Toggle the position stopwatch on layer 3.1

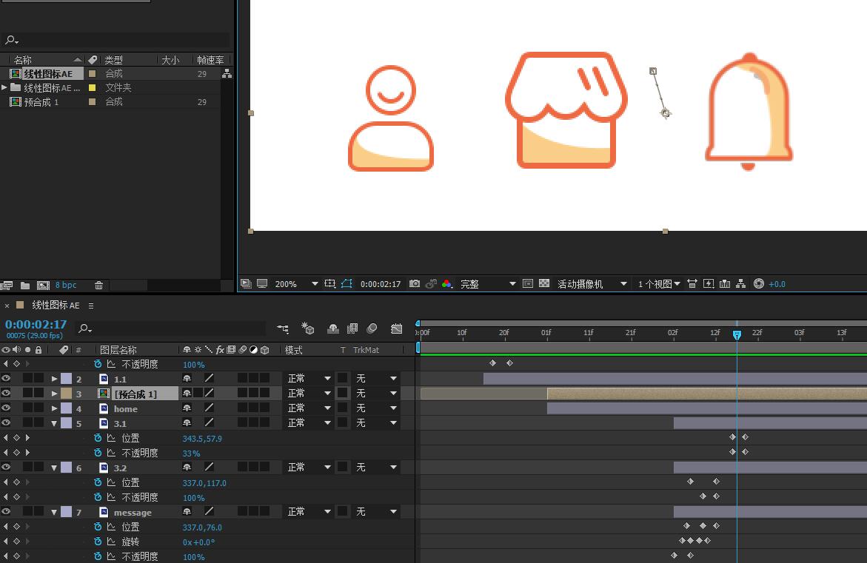[98, 438]
